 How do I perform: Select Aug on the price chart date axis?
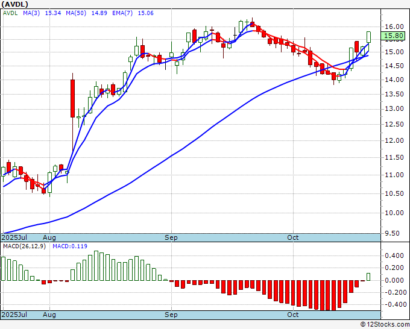(49, 237)
